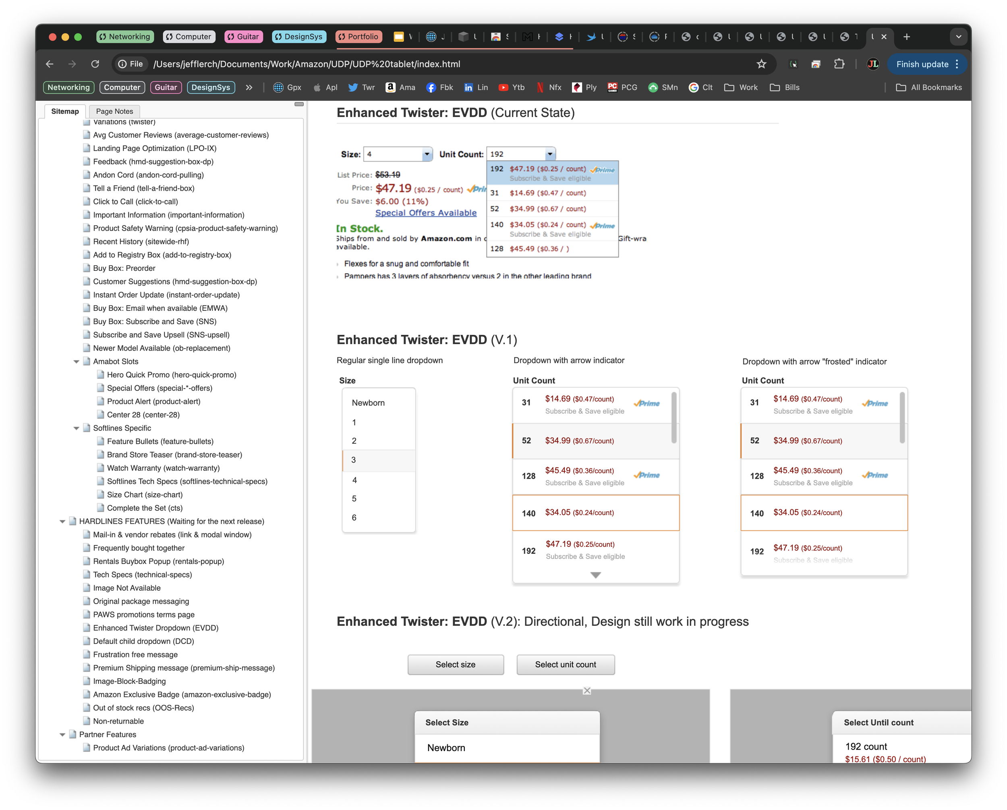Collapse the HARDLINES FEATURES tree section
This screenshot has width=1007, height=810.
[63, 521]
